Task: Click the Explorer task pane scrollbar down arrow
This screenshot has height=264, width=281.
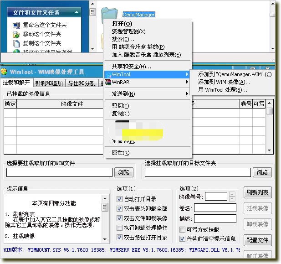Action: (92, 49)
